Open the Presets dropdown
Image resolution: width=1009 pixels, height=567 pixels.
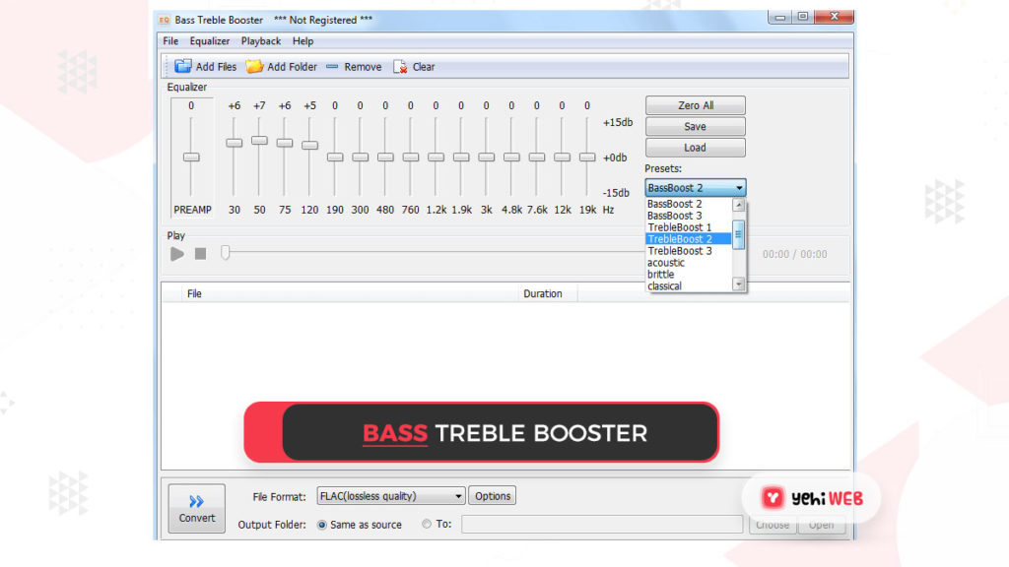point(739,188)
